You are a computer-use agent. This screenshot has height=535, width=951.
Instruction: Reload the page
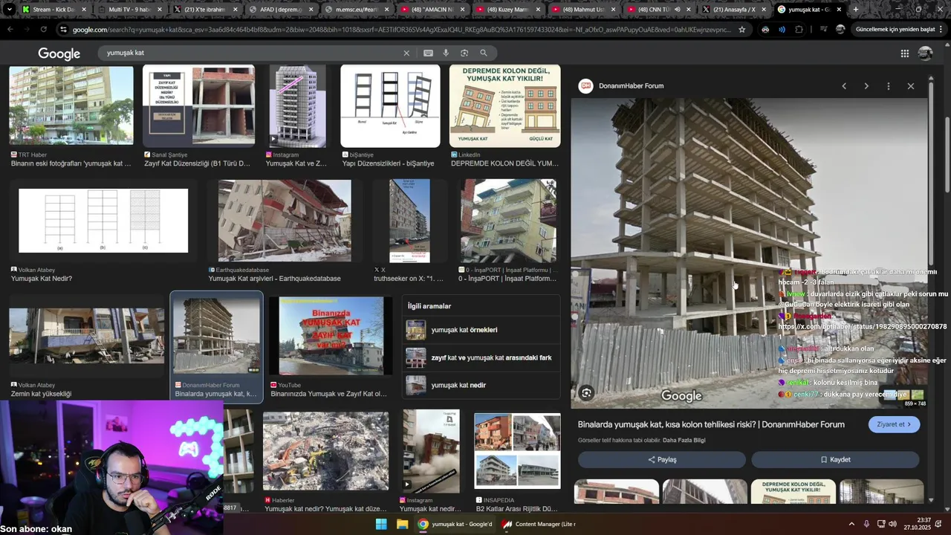coord(44,30)
